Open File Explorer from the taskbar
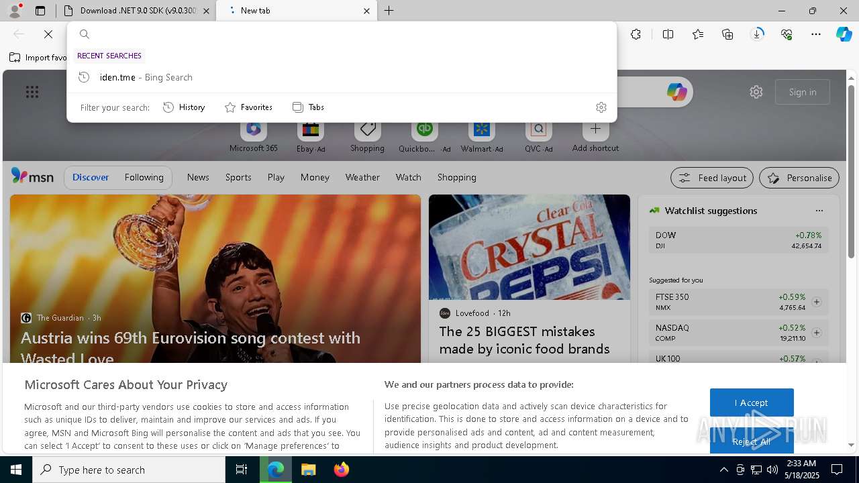Image resolution: width=859 pixels, height=483 pixels. coord(308,470)
